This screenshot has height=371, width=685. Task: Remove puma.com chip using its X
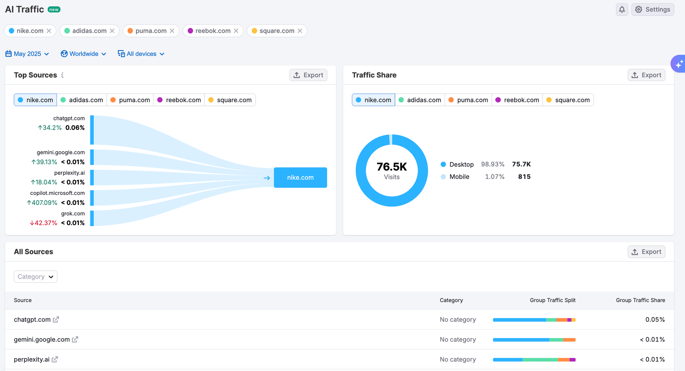click(x=172, y=31)
